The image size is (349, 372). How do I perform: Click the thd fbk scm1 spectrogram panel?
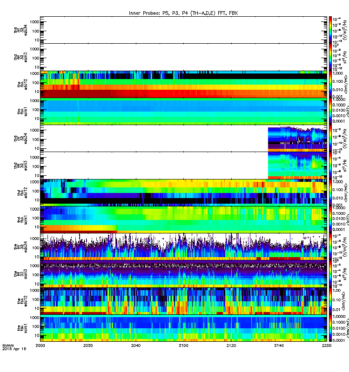183,219
